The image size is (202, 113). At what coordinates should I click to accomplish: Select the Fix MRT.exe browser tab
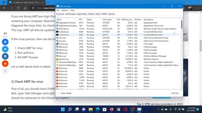[27, 3]
